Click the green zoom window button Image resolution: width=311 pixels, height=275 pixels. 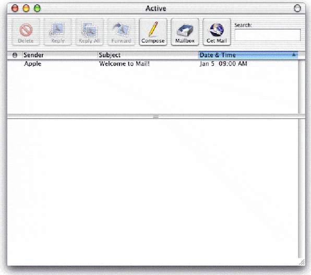37,8
